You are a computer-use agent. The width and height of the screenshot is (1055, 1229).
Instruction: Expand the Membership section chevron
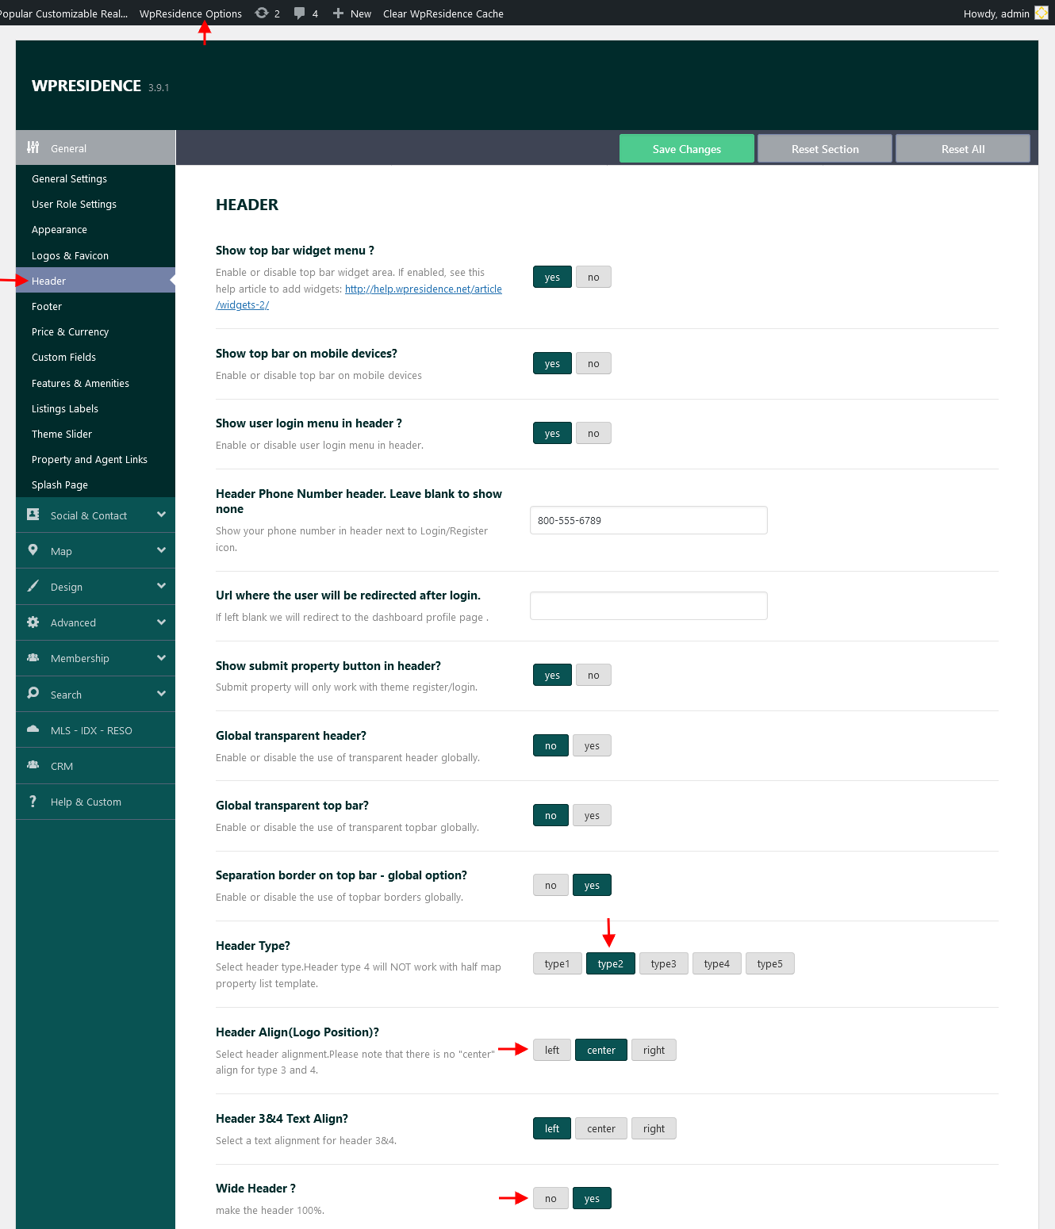[161, 658]
